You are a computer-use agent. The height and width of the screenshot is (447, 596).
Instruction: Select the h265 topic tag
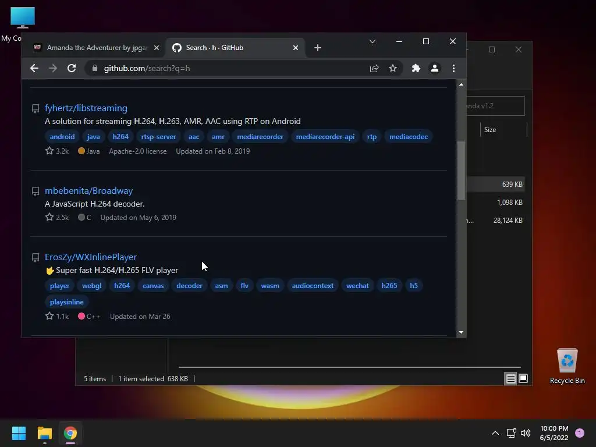(389, 286)
